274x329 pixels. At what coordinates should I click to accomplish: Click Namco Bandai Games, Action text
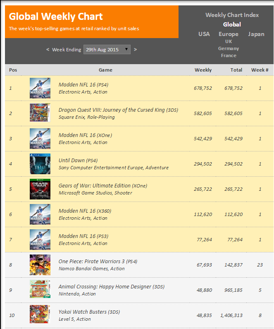[92, 269]
